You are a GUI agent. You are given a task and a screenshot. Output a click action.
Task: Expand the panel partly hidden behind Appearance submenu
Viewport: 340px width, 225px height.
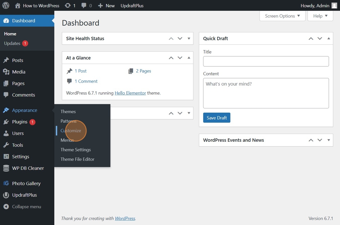point(189,113)
